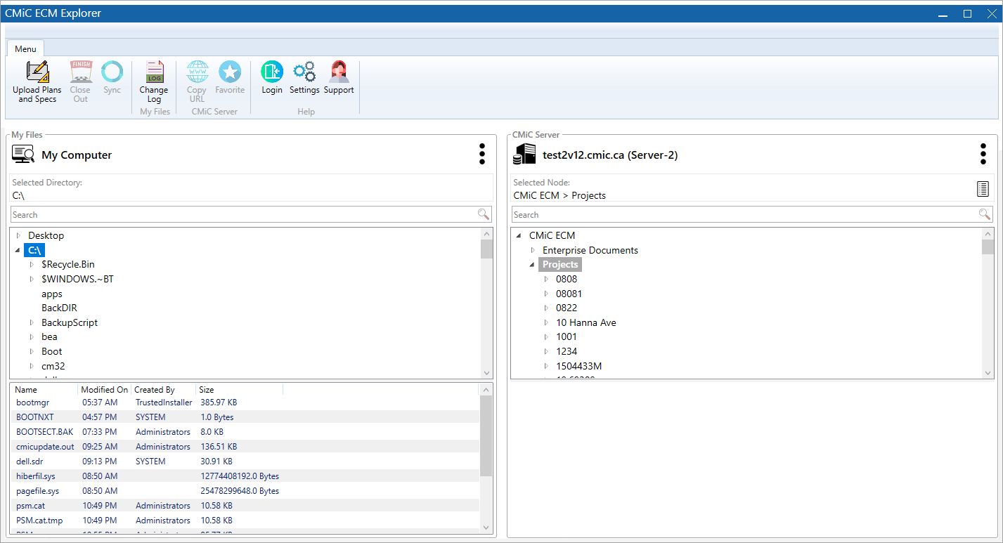The image size is (1003, 543).
Task: Select the BOOTNXT file
Action: coord(246,417)
